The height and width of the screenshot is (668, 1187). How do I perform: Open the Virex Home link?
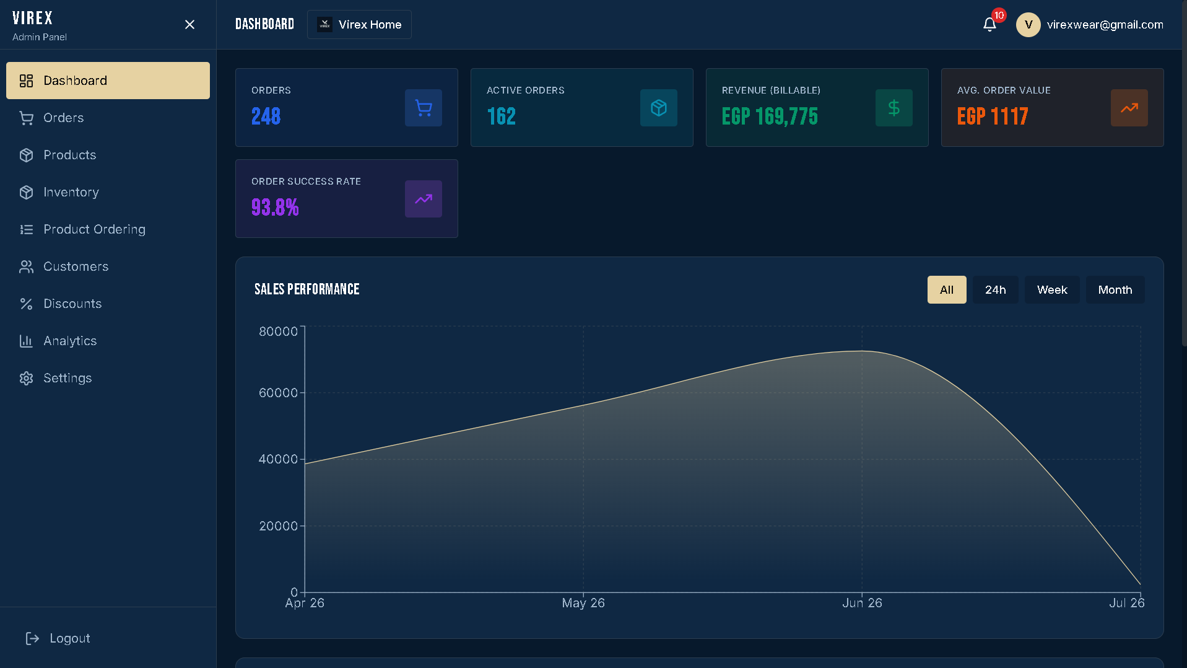click(x=359, y=24)
